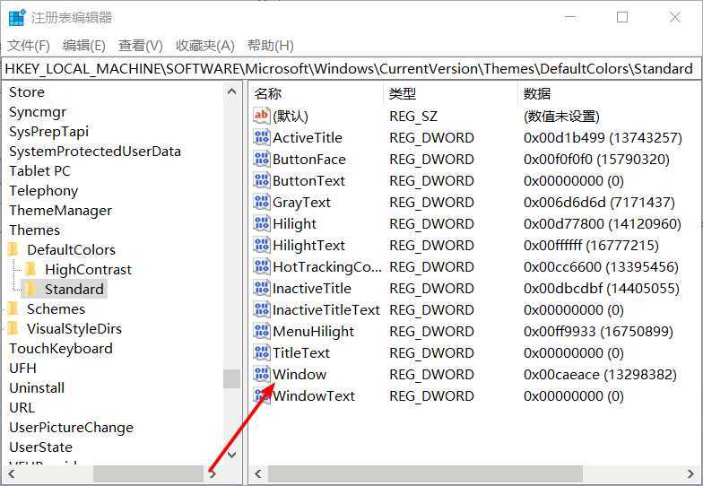Image resolution: width=703 pixels, height=486 pixels.
Task: Click the up arrow of tree vertical scrollbar
Action: 231,91
